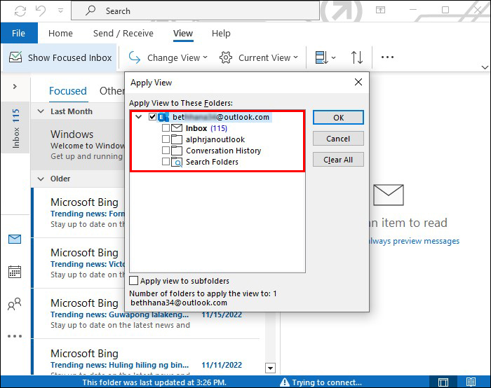
Task: Check the Conversation History checkbox
Action: 166,151
